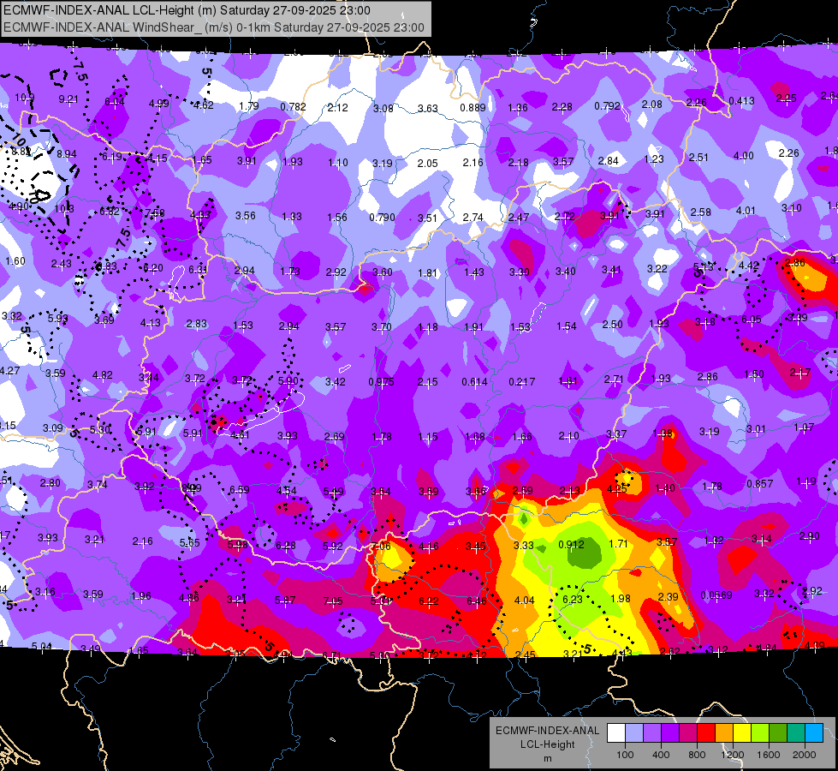
Task: Click the WindShear_ (m/s) 0-1km title line
Action: [x=214, y=27]
